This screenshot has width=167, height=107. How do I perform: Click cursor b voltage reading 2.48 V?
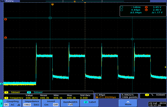157,10
